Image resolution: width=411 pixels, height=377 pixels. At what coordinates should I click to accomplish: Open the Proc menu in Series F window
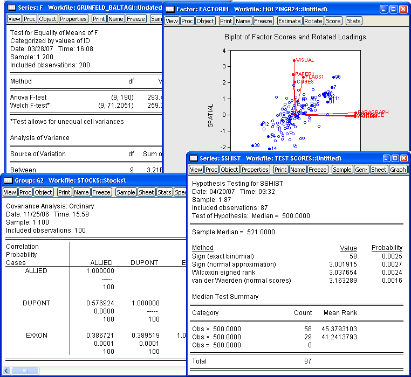[30, 19]
